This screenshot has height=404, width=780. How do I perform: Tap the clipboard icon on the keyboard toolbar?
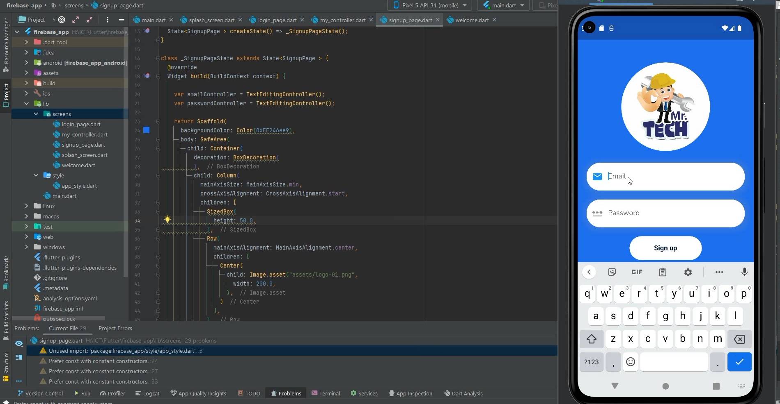click(x=663, y=272)
